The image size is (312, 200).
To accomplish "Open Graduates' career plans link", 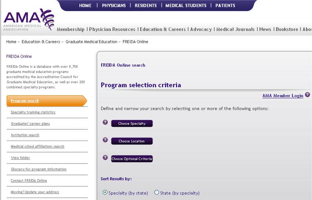I will click(31, 124).
